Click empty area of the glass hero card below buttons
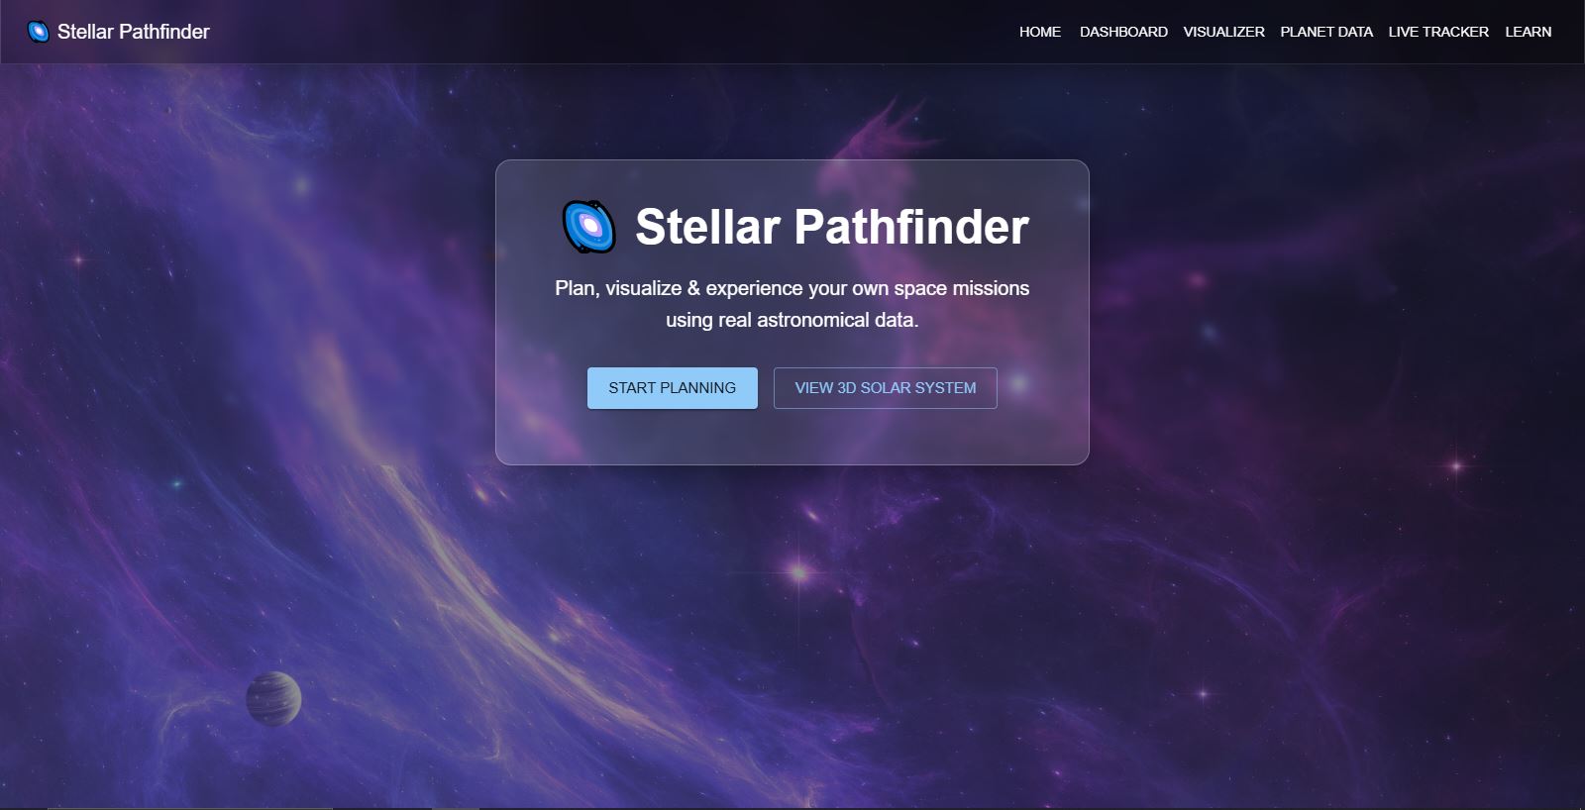Viewport: 1585px width, 810px height. 792,437
